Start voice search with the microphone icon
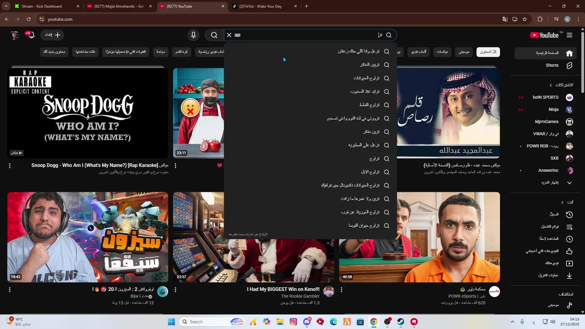Screen dimensions: 585x329 pyautogui.click(x=193, y=35)
